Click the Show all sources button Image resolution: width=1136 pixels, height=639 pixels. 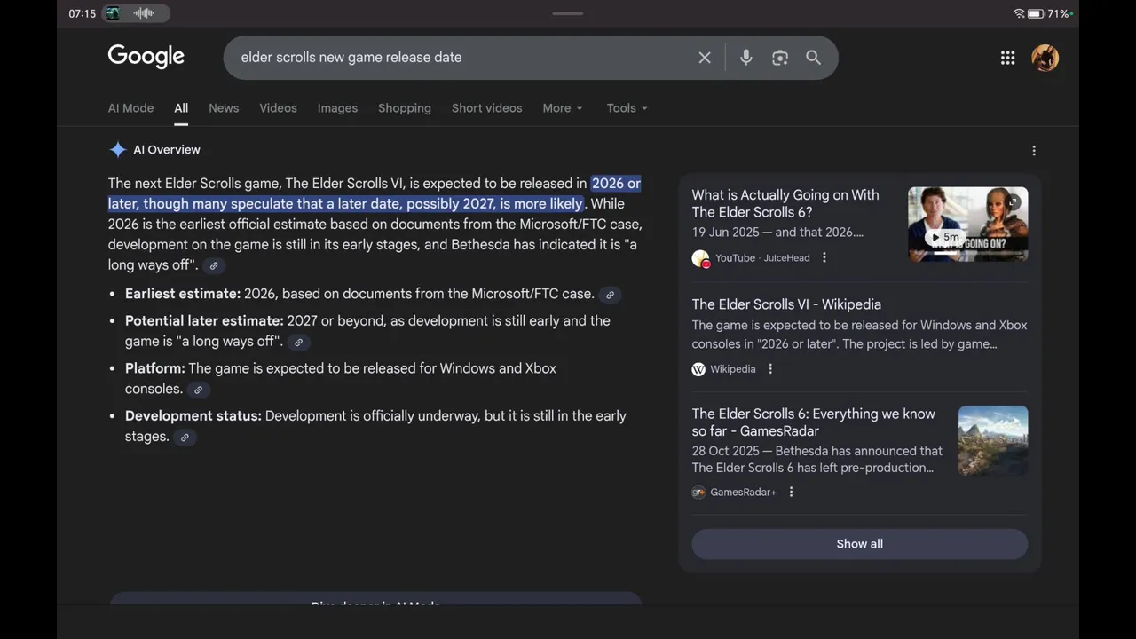coord(859,544)
